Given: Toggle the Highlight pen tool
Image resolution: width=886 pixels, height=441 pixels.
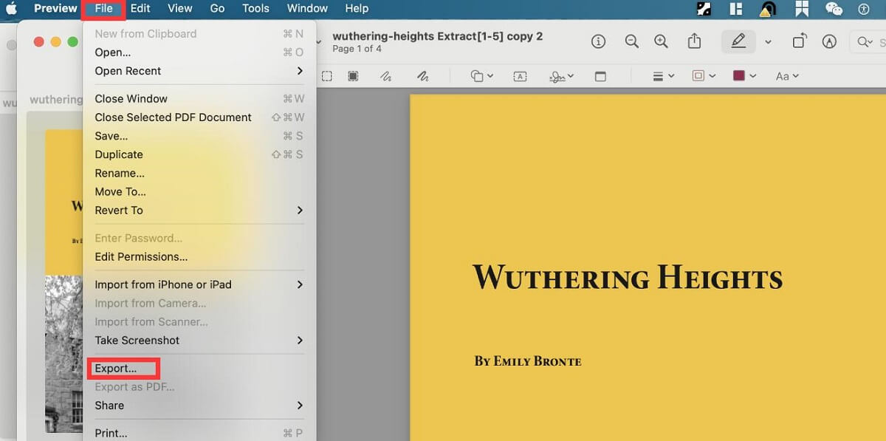Looking at the screenshot, I should coord(738,42).
